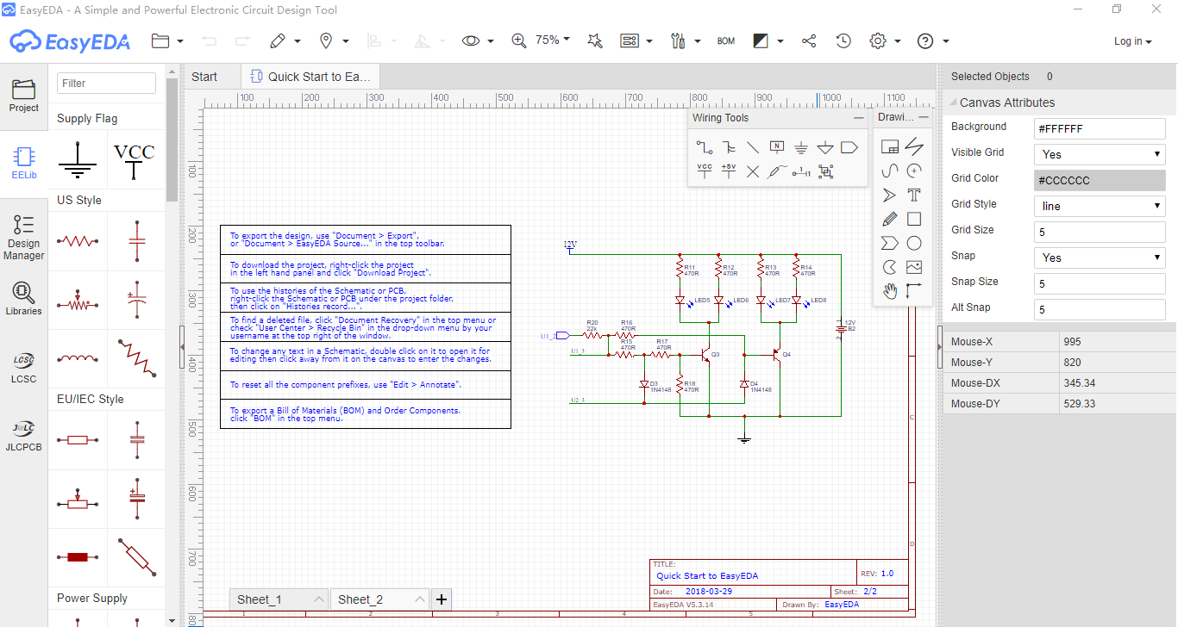Select the No Connect X flag
1178x627 pixels.
click(753, 171)
